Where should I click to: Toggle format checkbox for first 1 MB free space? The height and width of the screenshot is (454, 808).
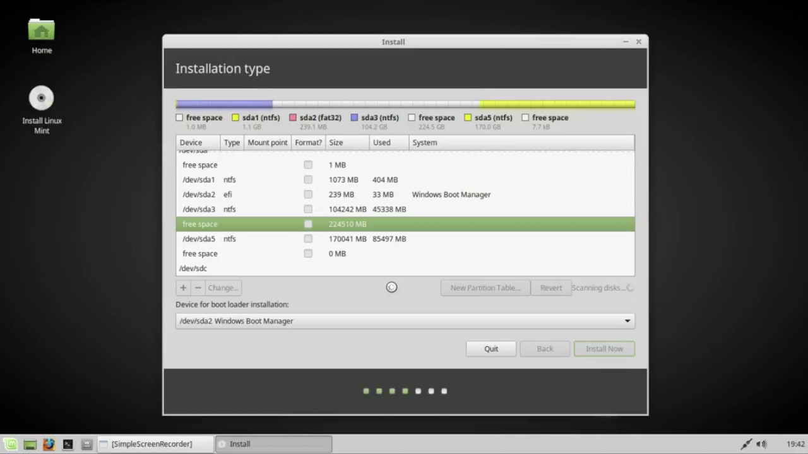pyautogui.click(x=308, y=165)
